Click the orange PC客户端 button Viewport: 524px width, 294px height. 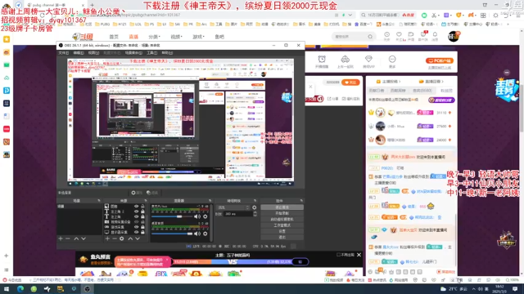pyautogui.click(x=439, y=60)
